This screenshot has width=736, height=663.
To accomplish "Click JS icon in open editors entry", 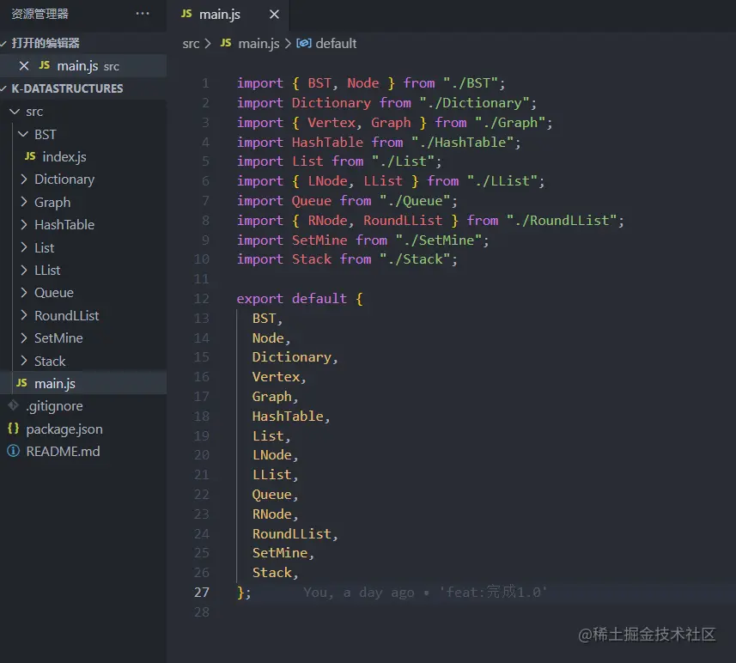I will [x=45, y=65].
